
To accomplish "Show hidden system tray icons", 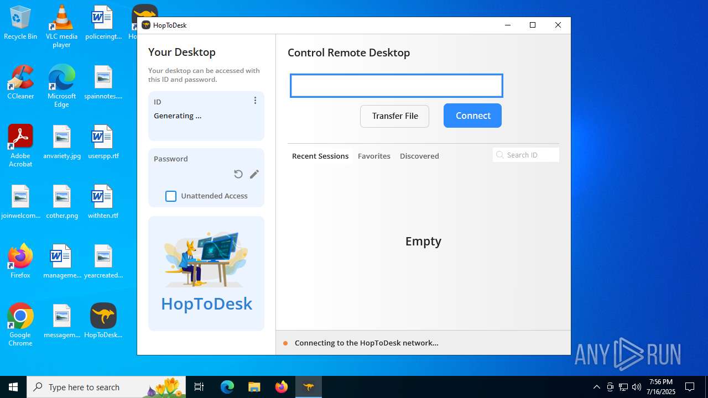I will (596, 387).
